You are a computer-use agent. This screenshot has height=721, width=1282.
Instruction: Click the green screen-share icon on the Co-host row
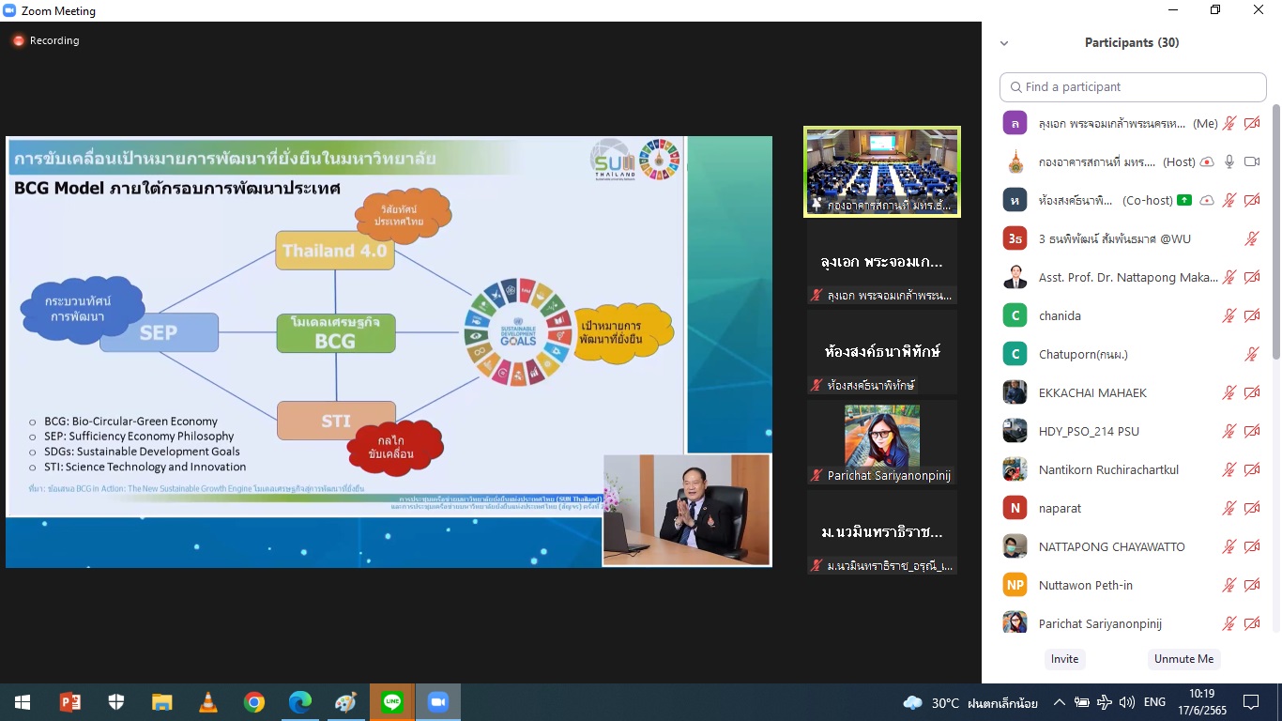point(1184,200)
